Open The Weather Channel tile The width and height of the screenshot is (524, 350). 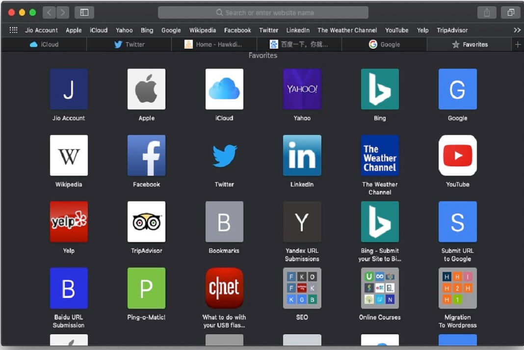pyautogui.click(x=380, y=156)
